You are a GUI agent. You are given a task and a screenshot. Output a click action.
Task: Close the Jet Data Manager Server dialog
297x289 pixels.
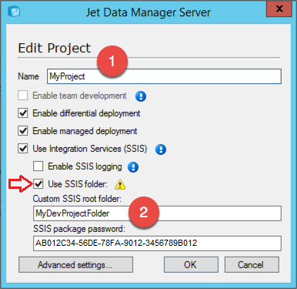click(279, 9)
